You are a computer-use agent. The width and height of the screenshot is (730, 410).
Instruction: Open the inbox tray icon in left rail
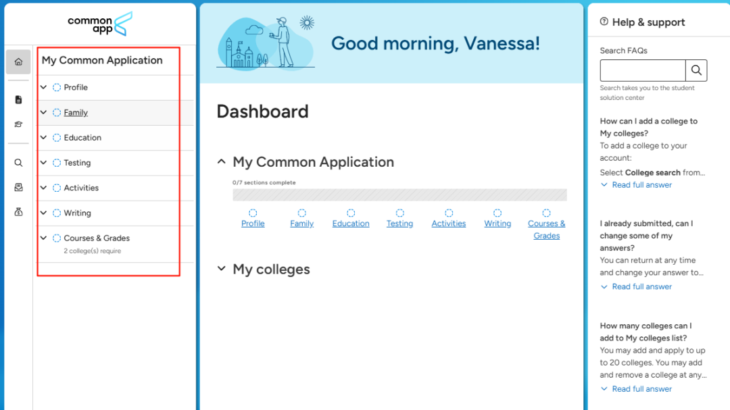point(18,187)
